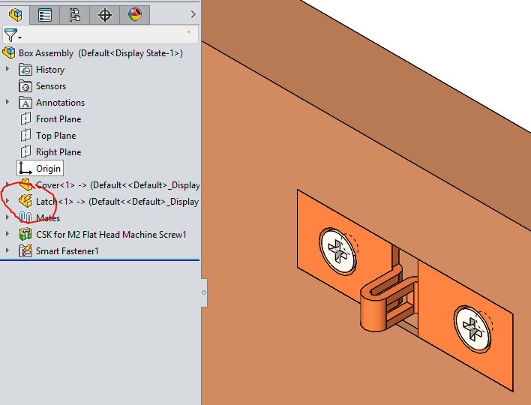This screenshot has width=531, height=405.
Task: Click the History folder icon
Action: [x=25, y=70]
